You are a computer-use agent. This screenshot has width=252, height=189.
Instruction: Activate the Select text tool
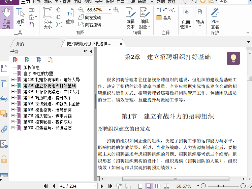click(x=20, y=17)
